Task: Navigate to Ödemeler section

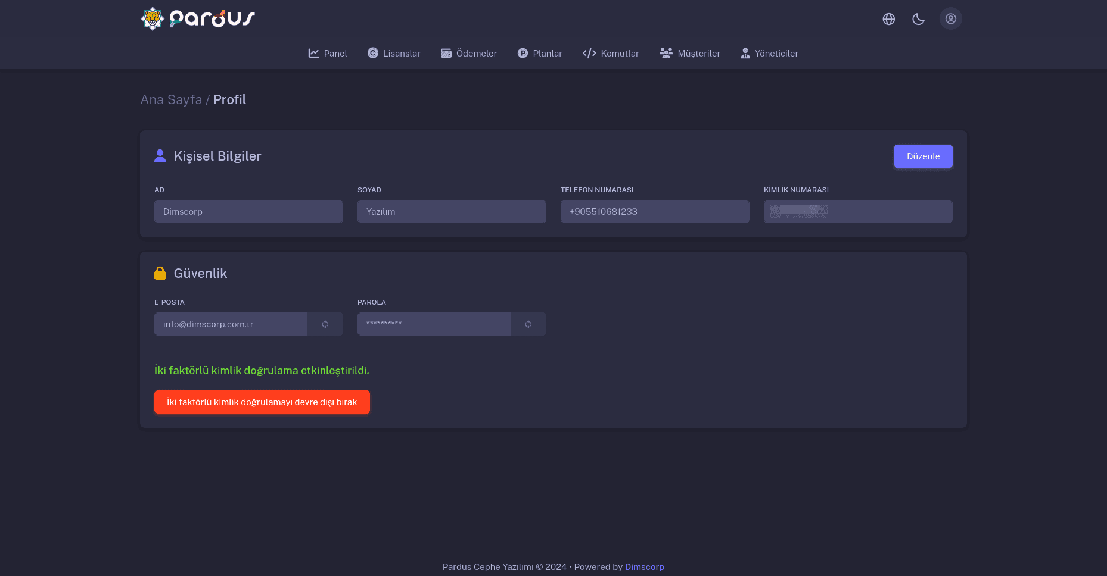Action: pyautogui.click(x=469, y=54)
